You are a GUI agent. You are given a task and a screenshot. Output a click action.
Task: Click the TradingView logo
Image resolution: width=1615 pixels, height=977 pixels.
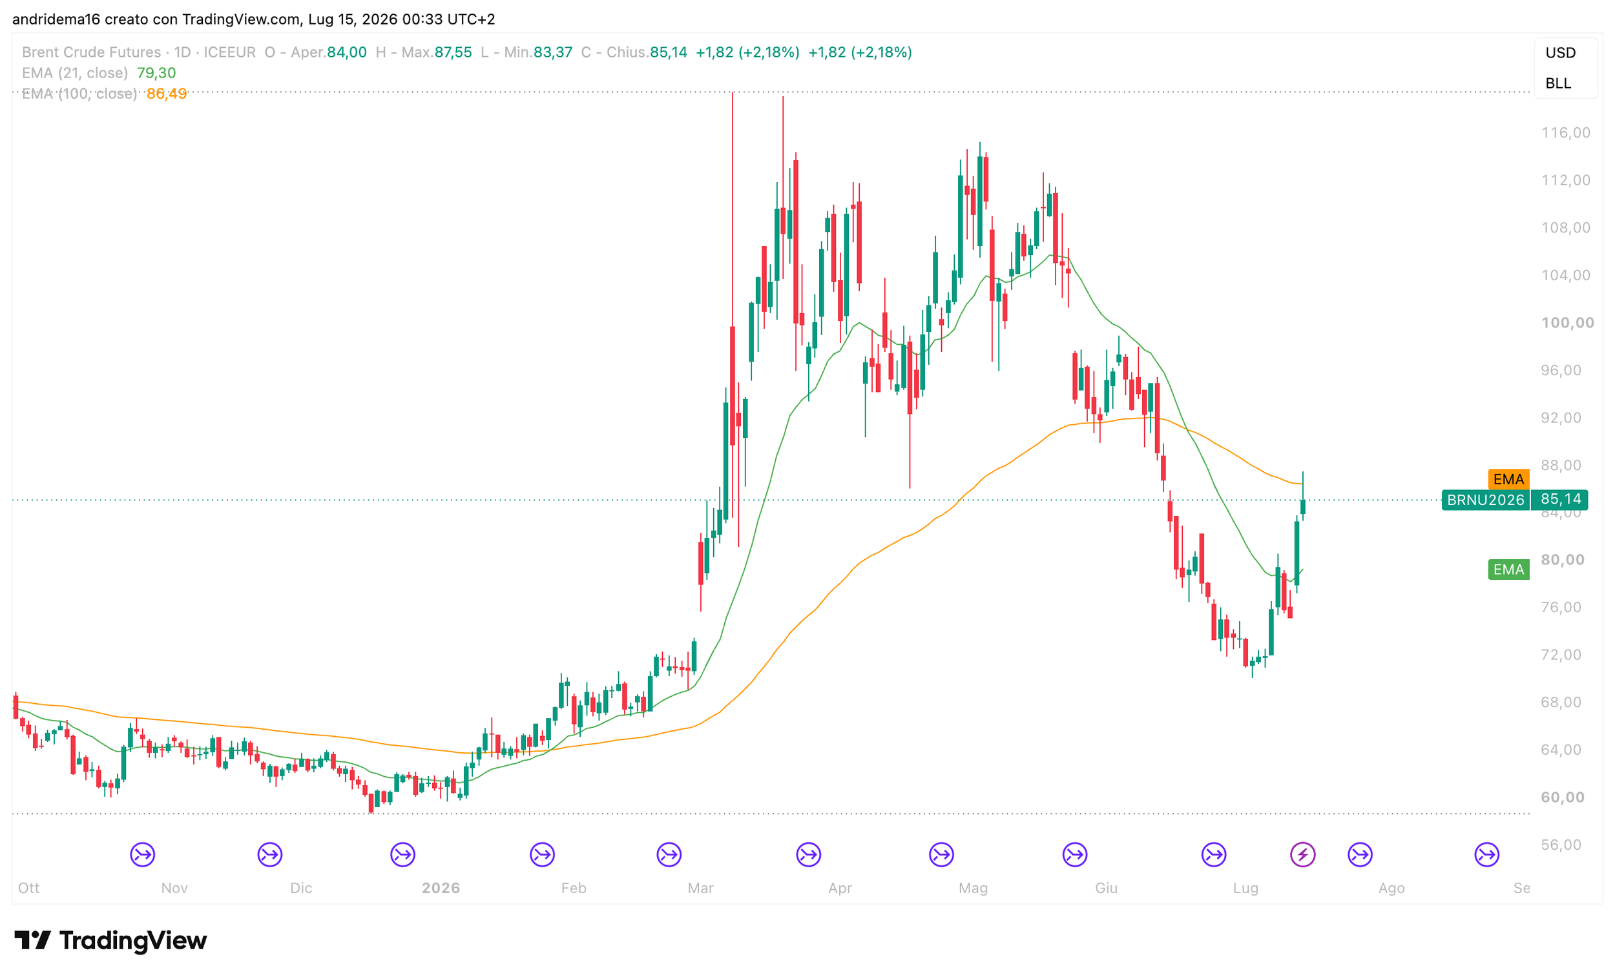click(x=110, y=940)
